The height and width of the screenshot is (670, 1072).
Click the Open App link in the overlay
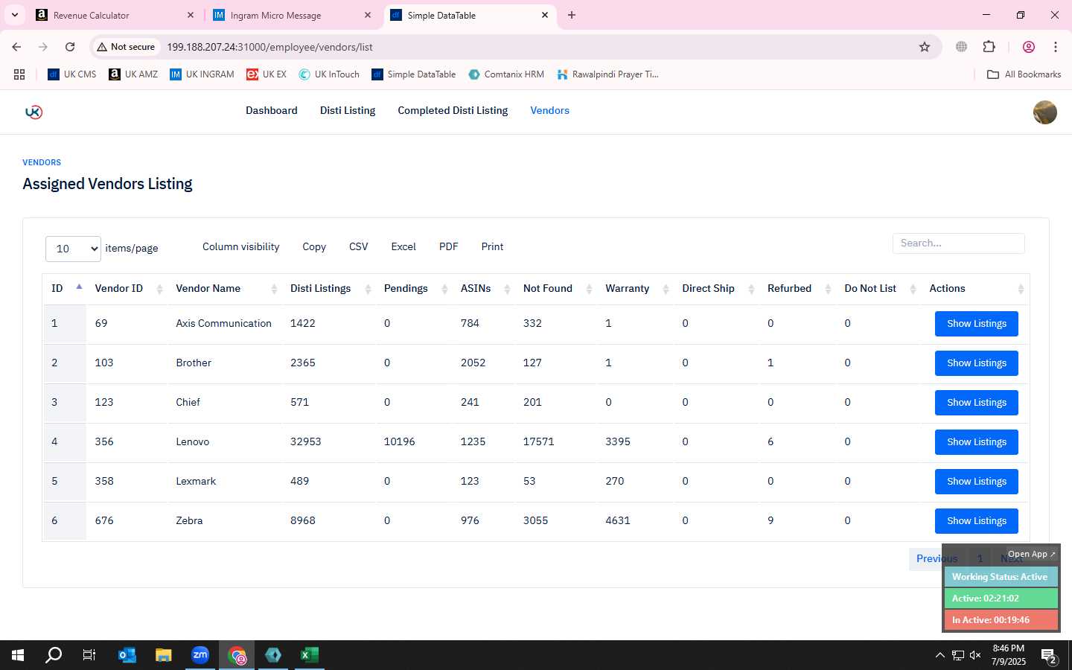coord(1031,554)
